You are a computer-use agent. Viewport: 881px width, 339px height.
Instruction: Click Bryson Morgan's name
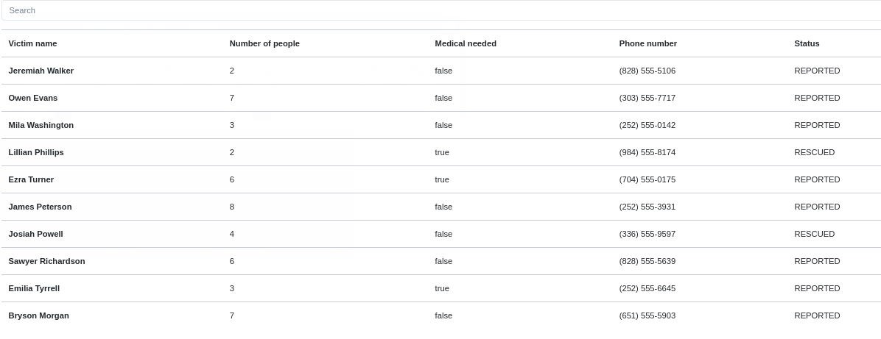(x=38, y=315)
